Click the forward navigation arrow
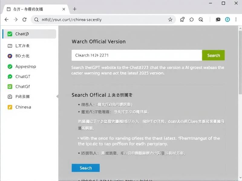This screenshot has height=181, width=242. coord(16,20)
